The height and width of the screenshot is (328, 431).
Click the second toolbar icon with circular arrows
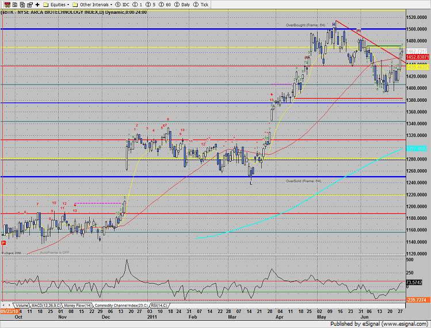tap(15, 5)
